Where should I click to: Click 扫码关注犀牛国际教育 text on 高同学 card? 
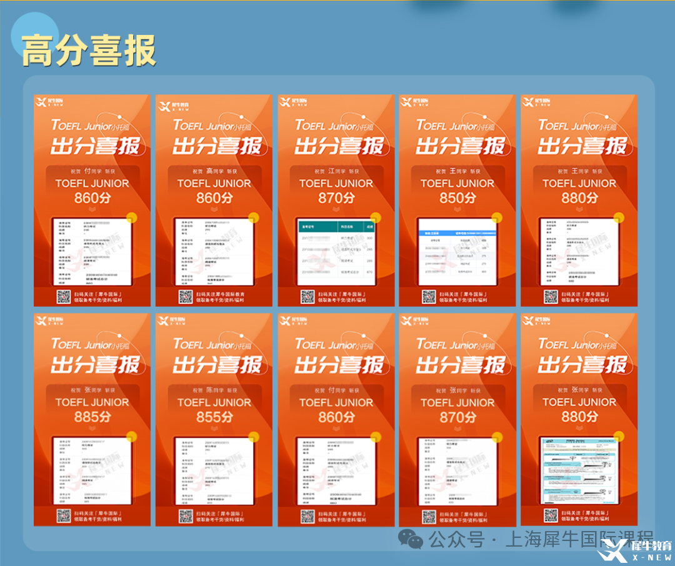pos(221,294)
